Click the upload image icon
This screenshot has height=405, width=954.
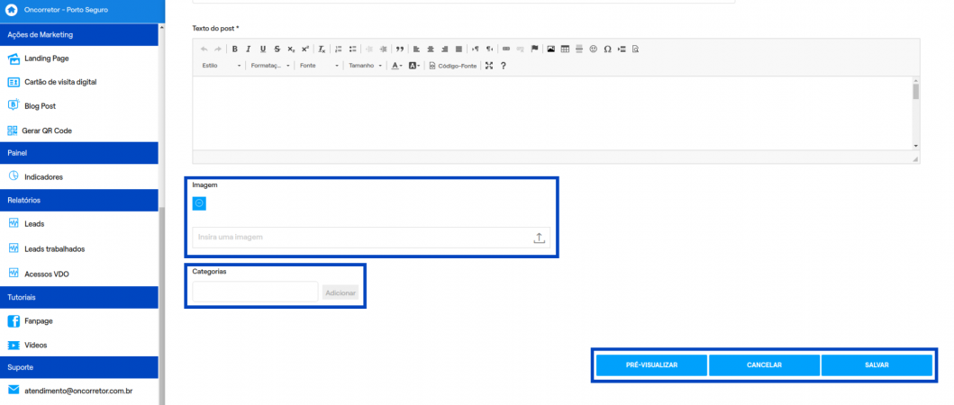coord(539,238)
